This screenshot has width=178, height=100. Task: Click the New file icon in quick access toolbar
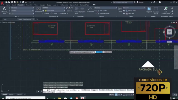(6, 2)
